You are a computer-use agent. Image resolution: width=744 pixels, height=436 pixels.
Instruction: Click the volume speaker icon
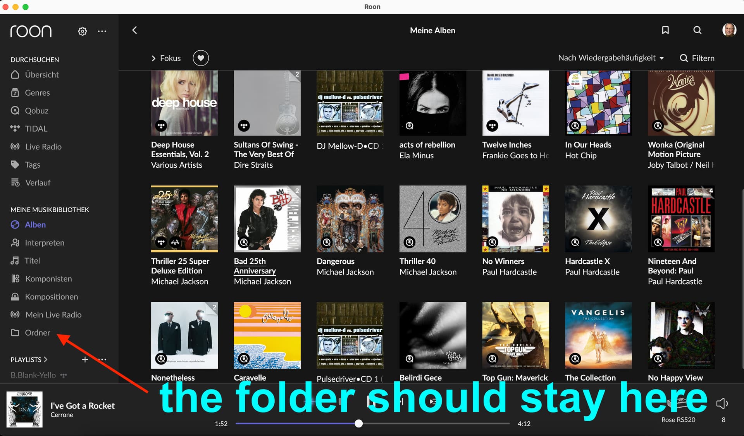[722, 403]
